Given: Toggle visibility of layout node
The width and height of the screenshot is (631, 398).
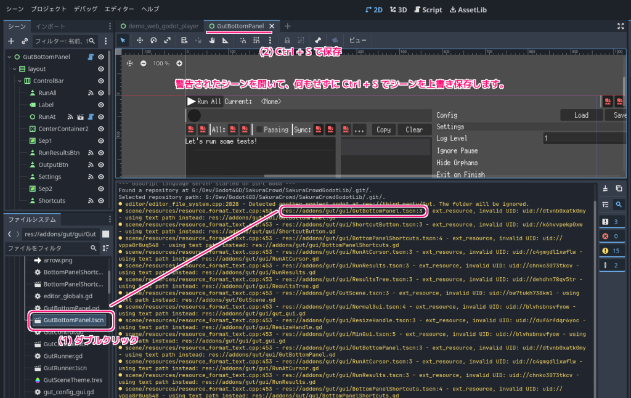Looking at the screenshot, I should tap(101, 69).
